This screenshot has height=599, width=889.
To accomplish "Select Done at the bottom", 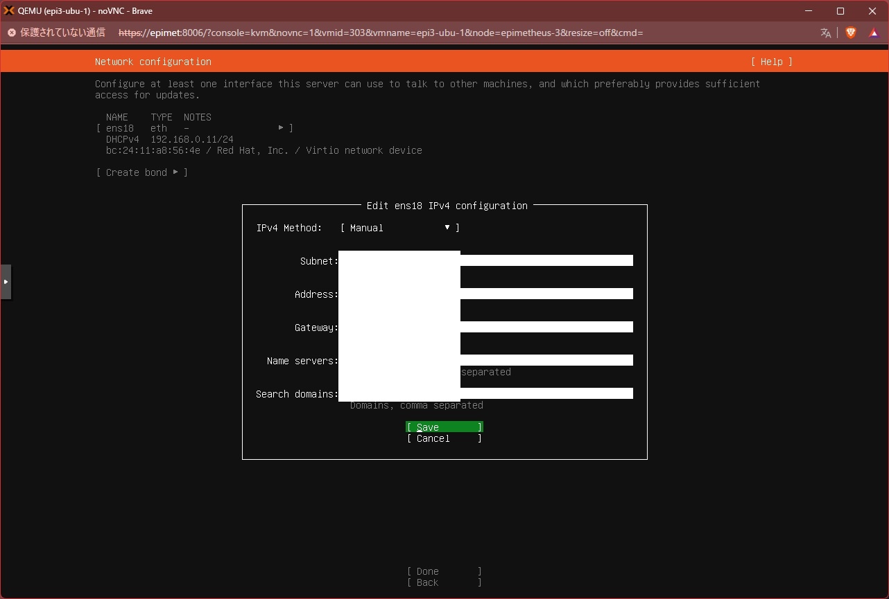I will point(444,571).
